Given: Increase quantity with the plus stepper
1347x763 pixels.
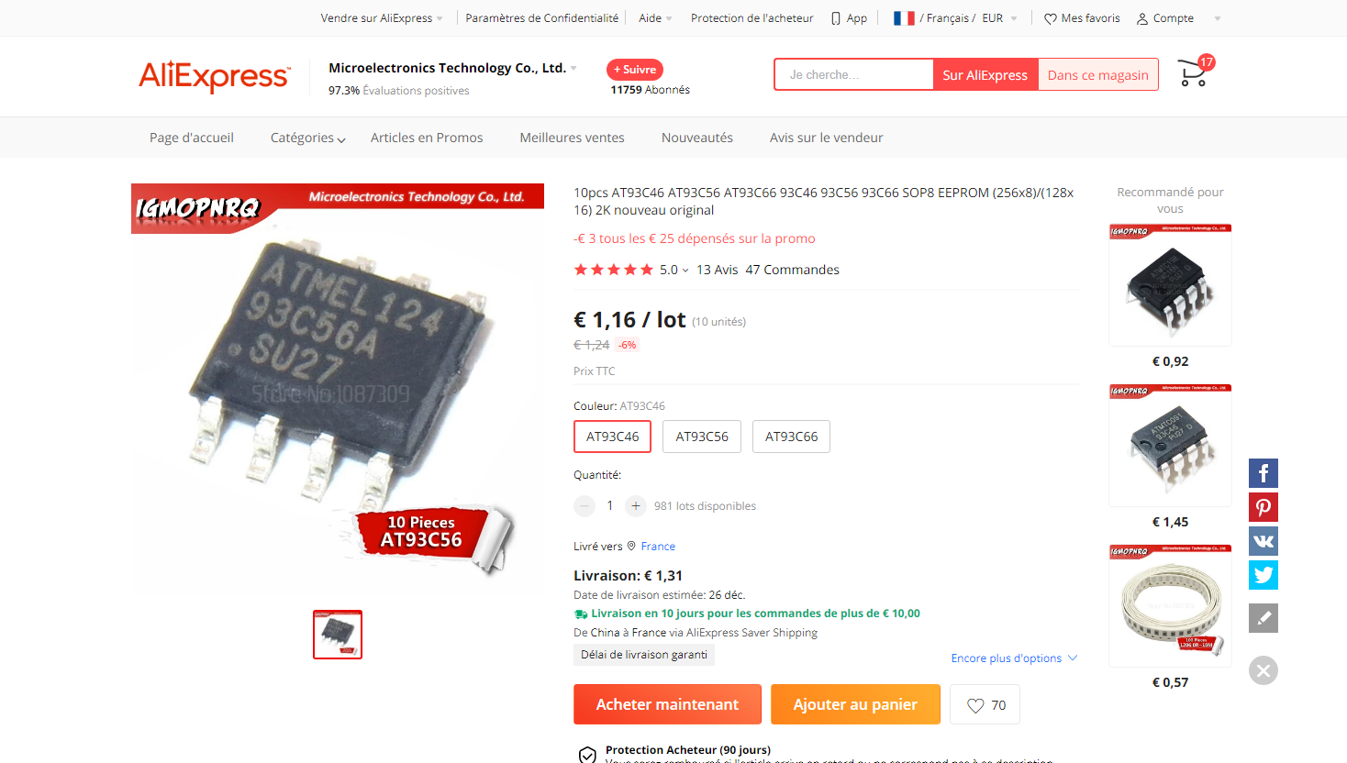Looking at the screenshot, I should (635, 506).
